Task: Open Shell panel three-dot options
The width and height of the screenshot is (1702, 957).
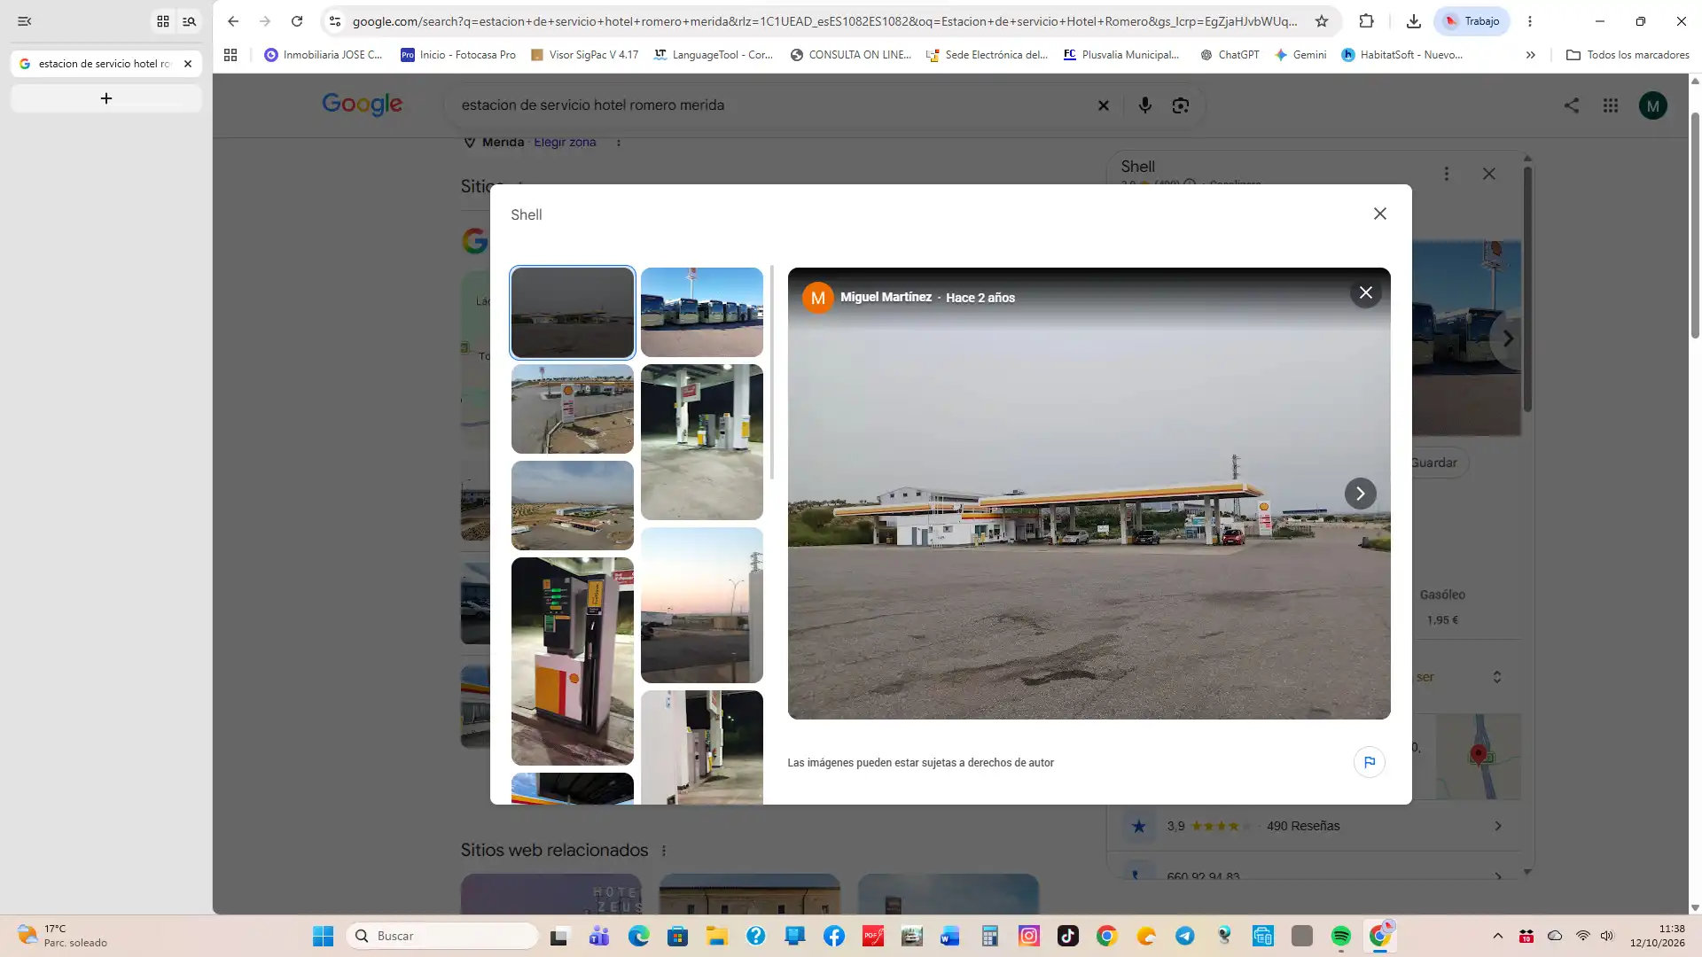Action: coord(1447,174)
